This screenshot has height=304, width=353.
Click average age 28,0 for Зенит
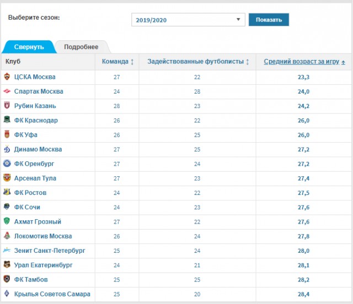(303, 251)
